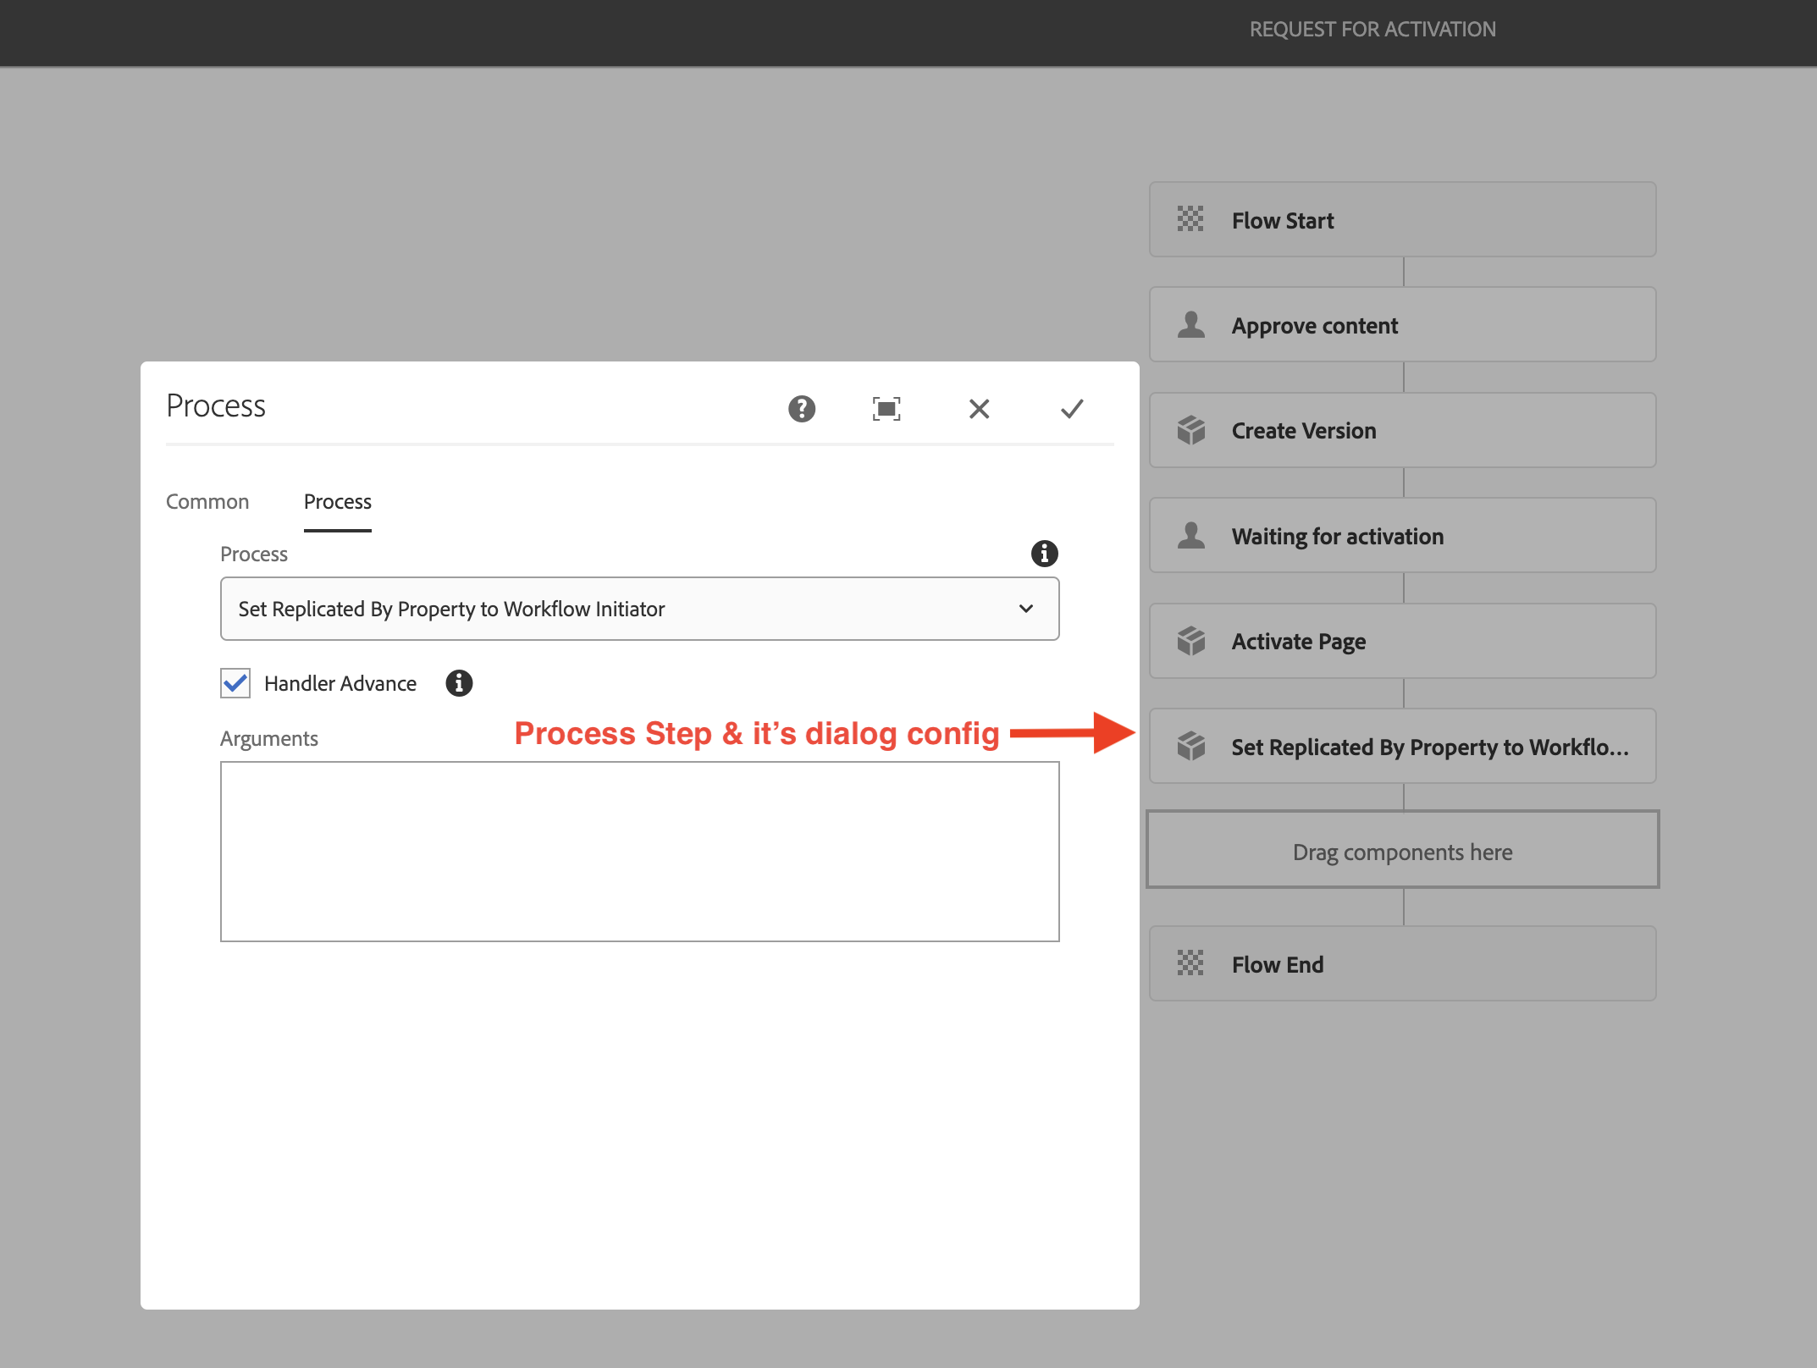
Task: Confirm dialog with the checkmark Done icon
Action: point(1072,409)
